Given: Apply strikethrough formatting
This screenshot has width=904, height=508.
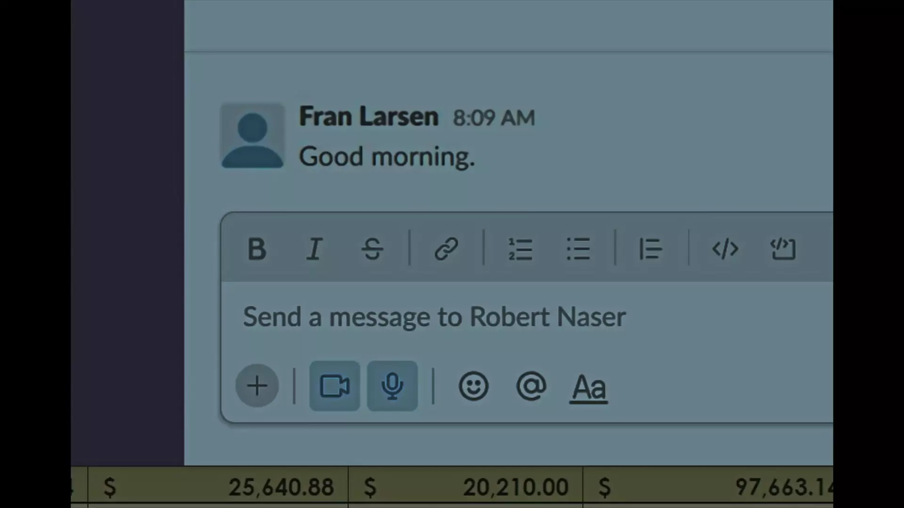Looking at the screenshot, I should 372,248.
